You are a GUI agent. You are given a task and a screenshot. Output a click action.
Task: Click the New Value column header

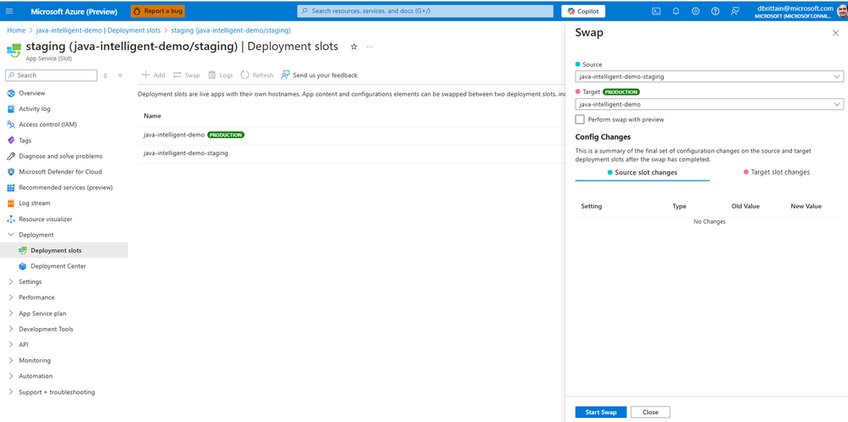[806, 206]
